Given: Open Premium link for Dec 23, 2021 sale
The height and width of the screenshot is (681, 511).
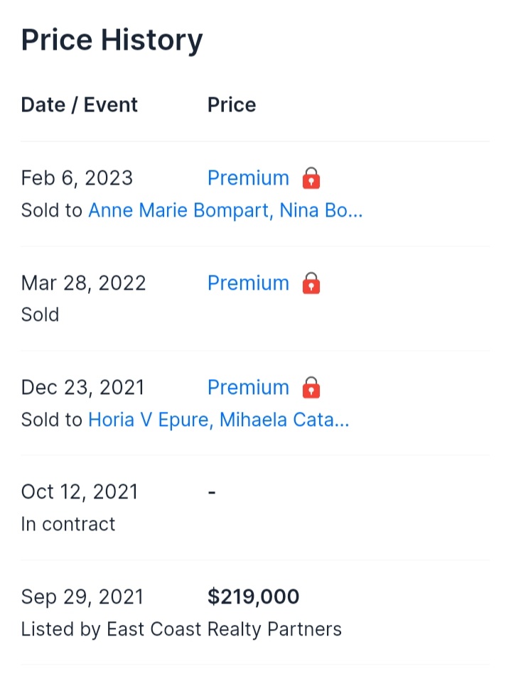Looking at the screenshot, I should click(x=248, y=388).
